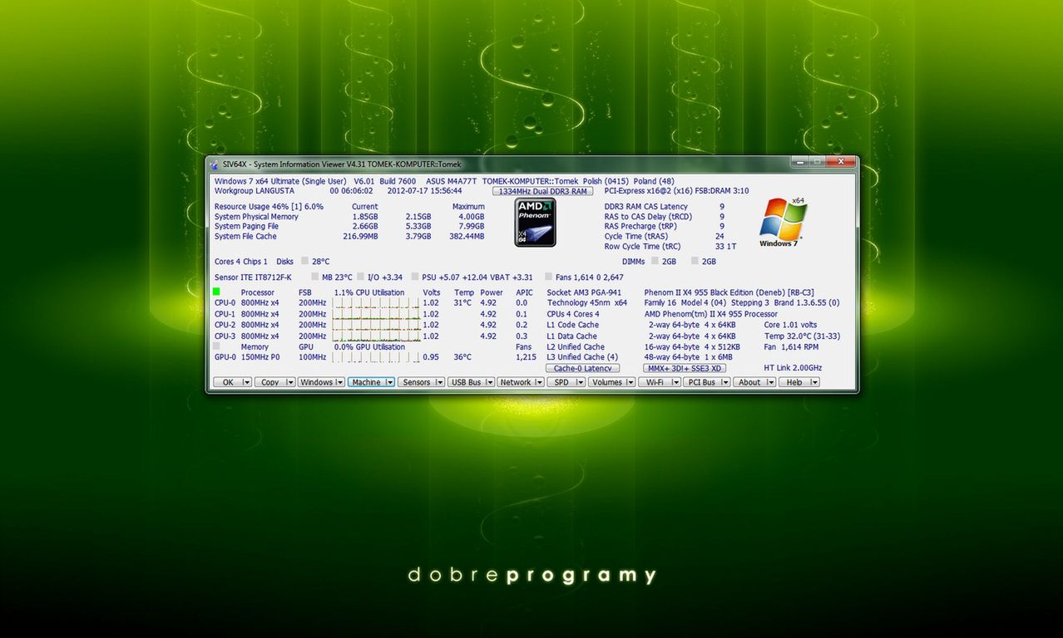Click the gray indicator square before MB 23°C
Image resolution: width=1063 pixels, height=638 pixels.
pos(315,277)
